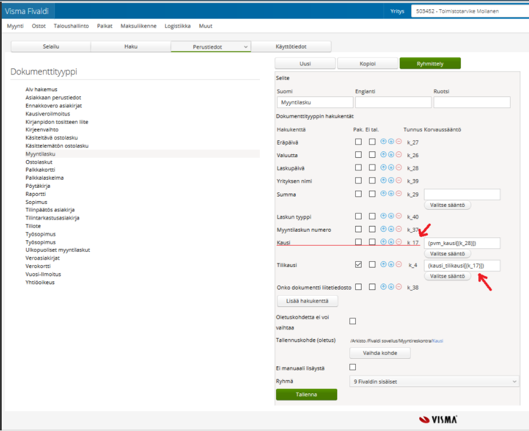Remove the Laskupäivä search field
This screenshot has height=431, width=529.
click(399, 168)
